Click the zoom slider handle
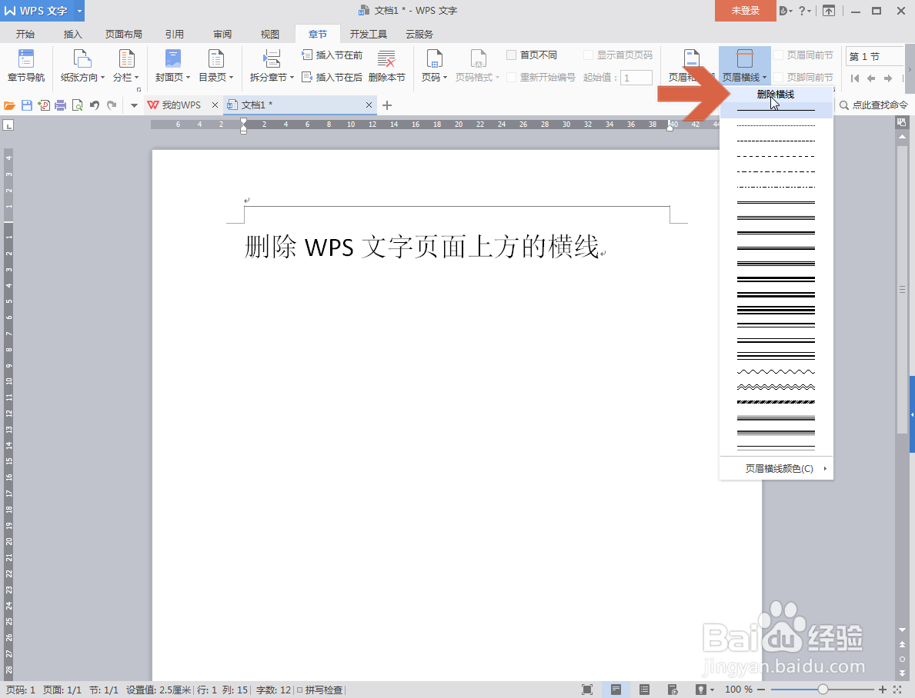This screenshot has height=698, width=915. coord(823,690)
